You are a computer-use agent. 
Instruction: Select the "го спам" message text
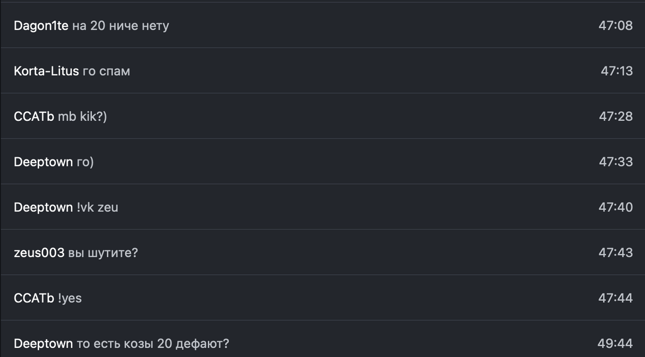(106, 71)
